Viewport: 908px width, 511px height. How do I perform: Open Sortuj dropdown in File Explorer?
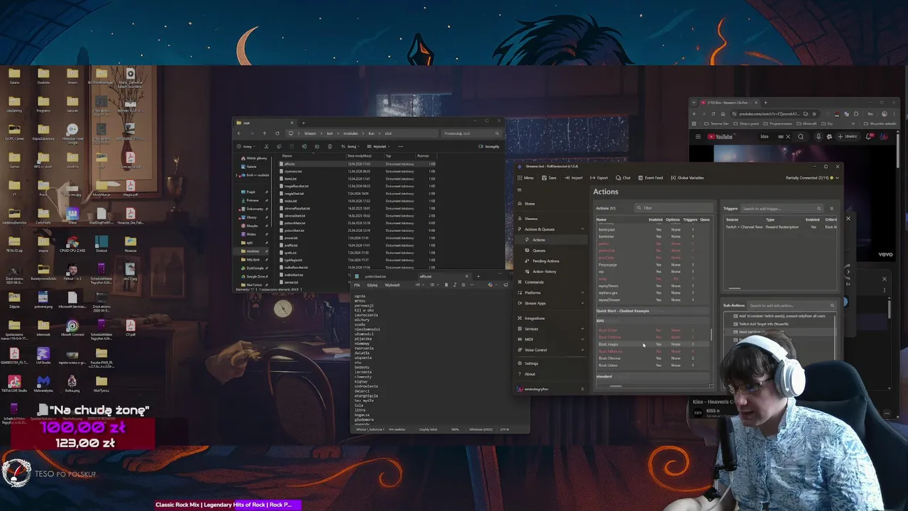coord(350,147)
